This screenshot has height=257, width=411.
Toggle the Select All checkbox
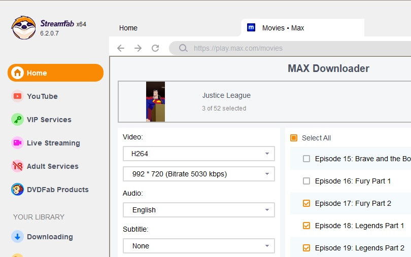click(294, 138)
